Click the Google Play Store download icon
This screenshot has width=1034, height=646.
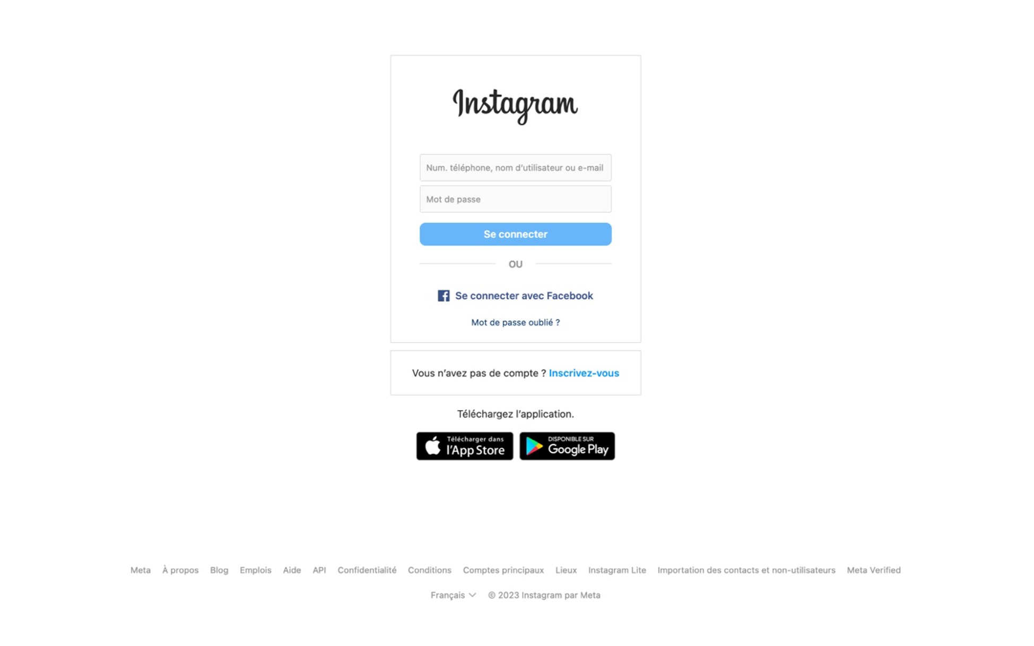[567, 446]
